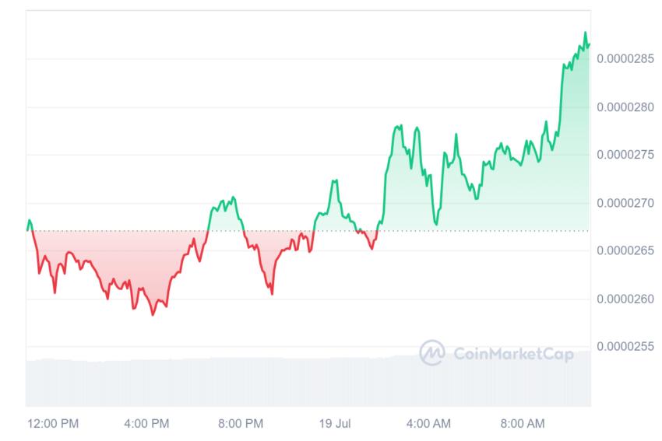Click the 0.0000285 price axis label

coord(625,58)
